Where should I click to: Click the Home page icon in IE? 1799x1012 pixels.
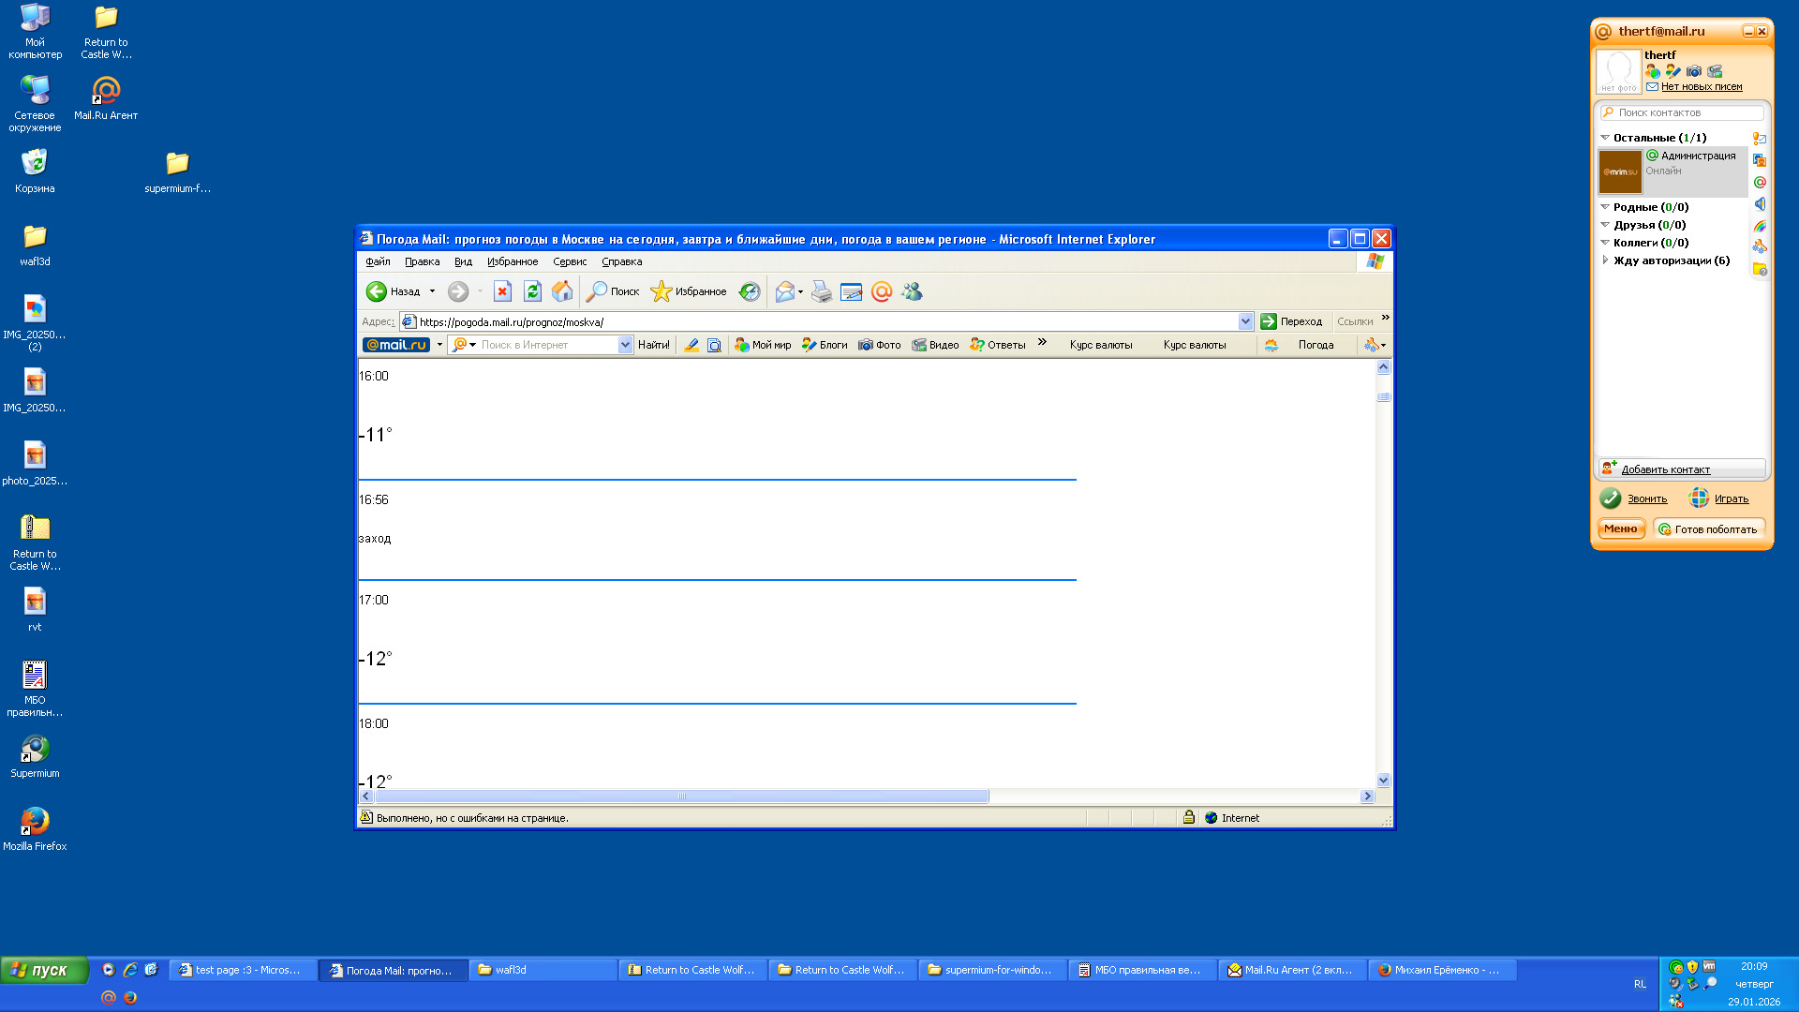pyautogui.click(x=562, y=291)
